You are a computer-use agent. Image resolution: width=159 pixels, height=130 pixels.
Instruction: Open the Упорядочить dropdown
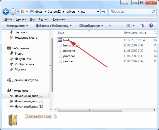(17, 25)
